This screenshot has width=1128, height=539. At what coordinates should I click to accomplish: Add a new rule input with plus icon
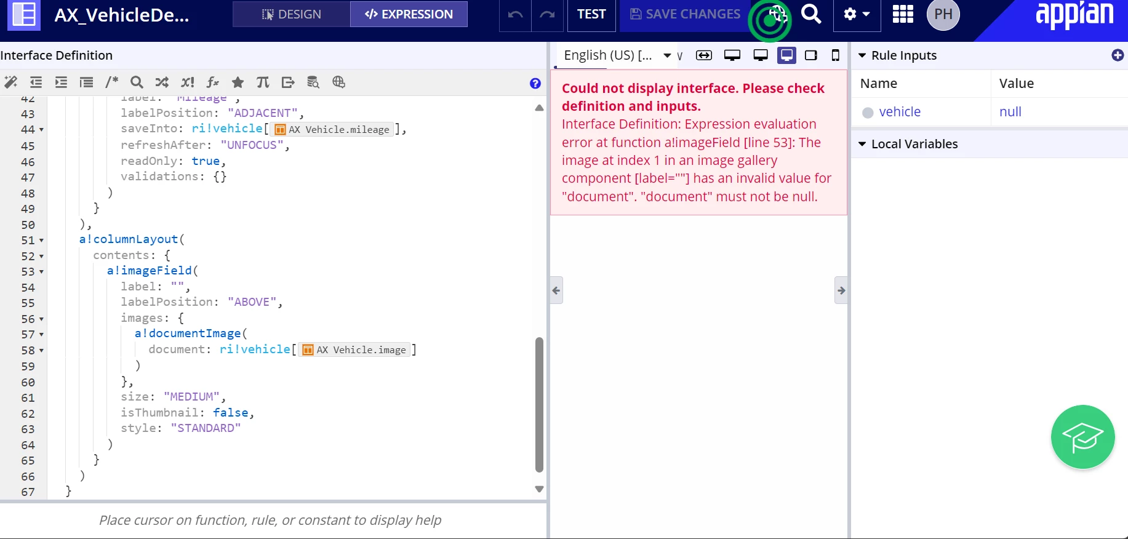pyautogui.click(x=1118, y=55)
